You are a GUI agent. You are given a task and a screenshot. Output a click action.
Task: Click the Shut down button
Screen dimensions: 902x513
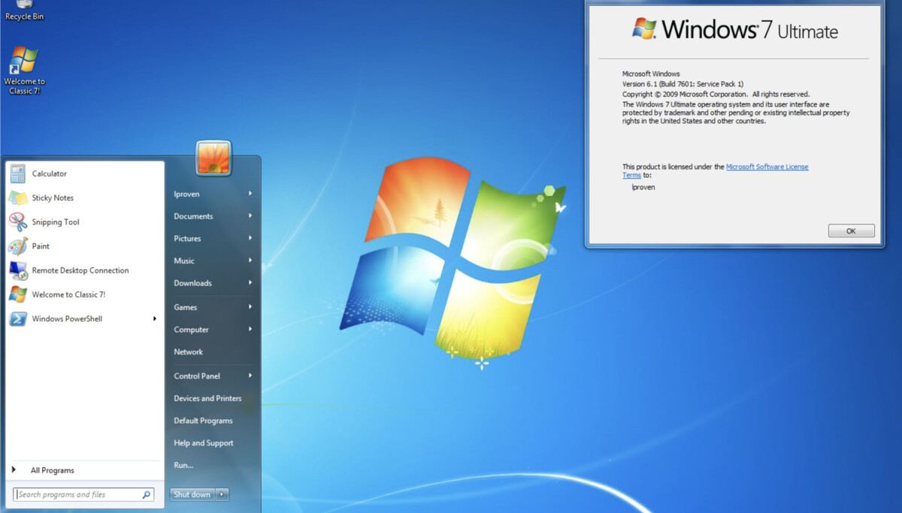[192, 494]
